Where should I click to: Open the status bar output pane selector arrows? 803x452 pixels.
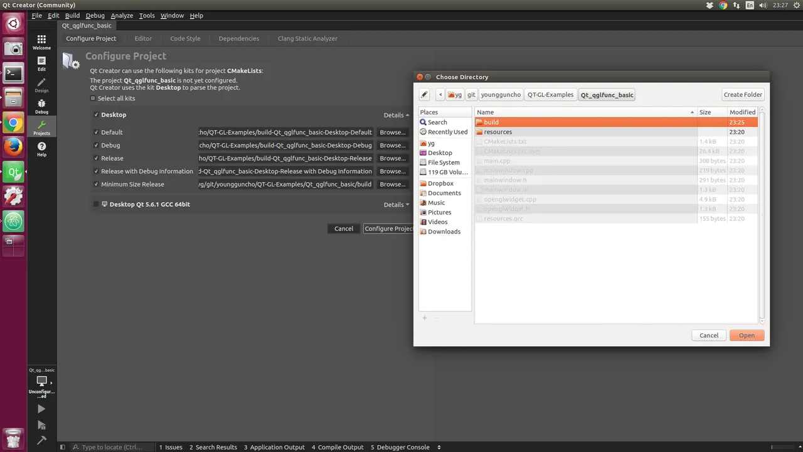coord(439,447)
